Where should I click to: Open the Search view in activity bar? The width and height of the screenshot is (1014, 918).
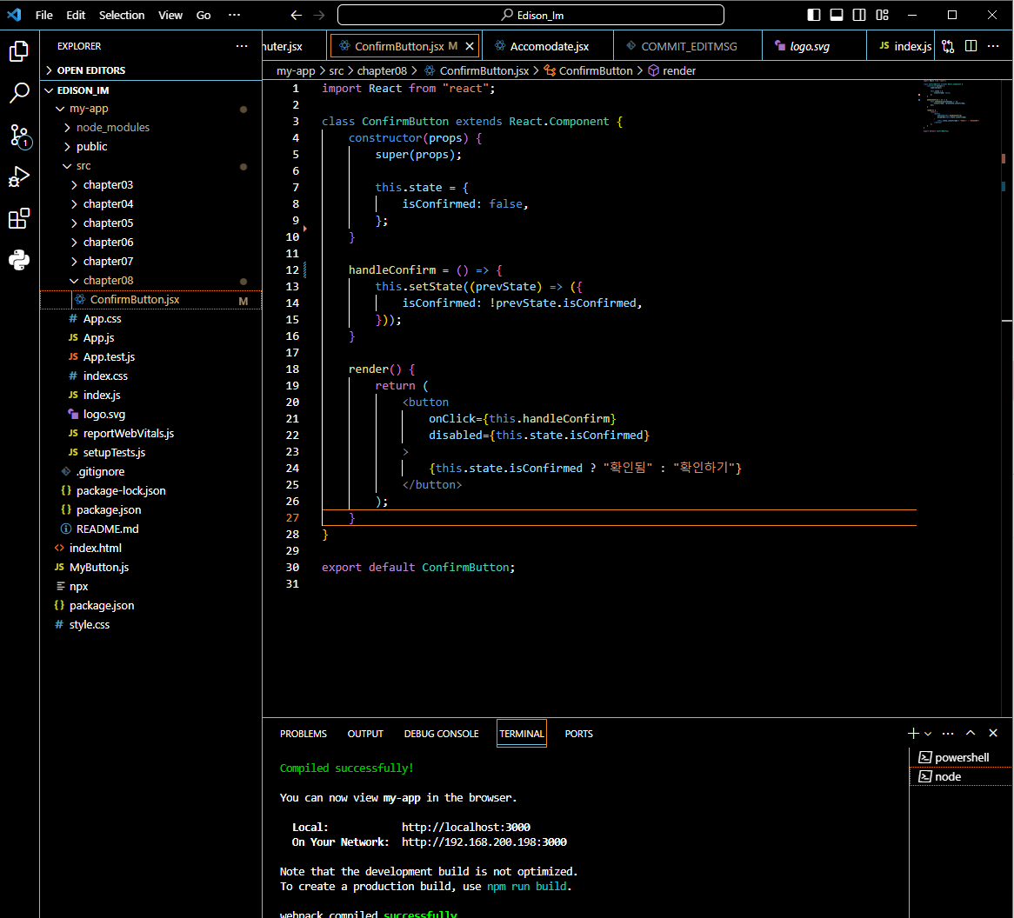pyautogui.click(x=19, y=93)
